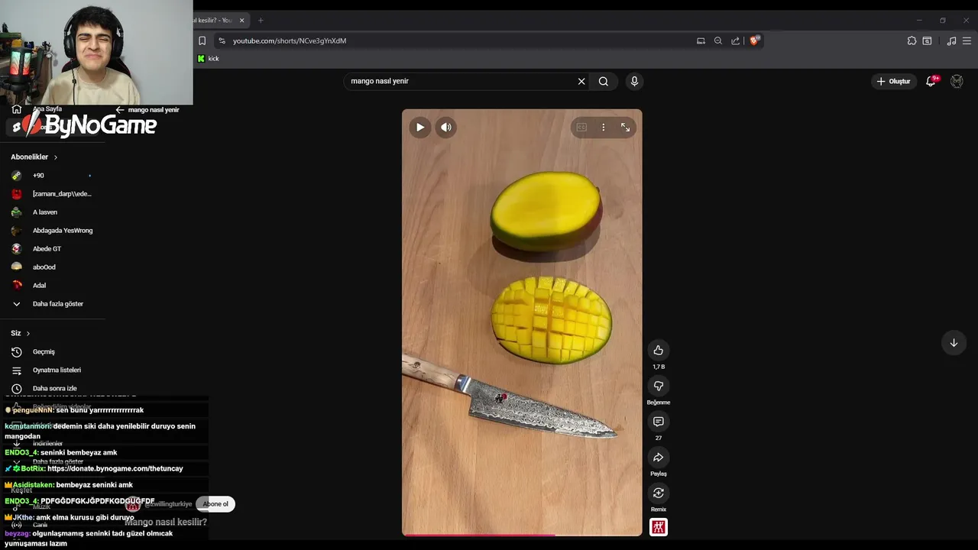Click the Remix icon

(x=658, y=493)
